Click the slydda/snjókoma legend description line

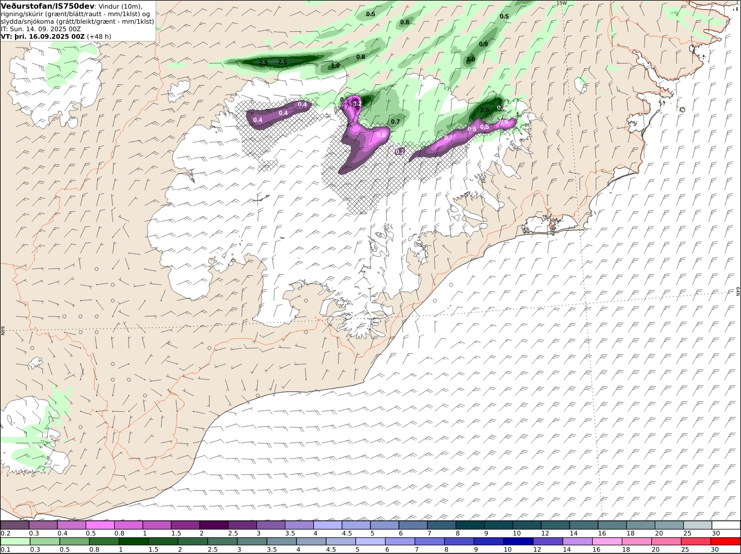click(x=78, y=21)
